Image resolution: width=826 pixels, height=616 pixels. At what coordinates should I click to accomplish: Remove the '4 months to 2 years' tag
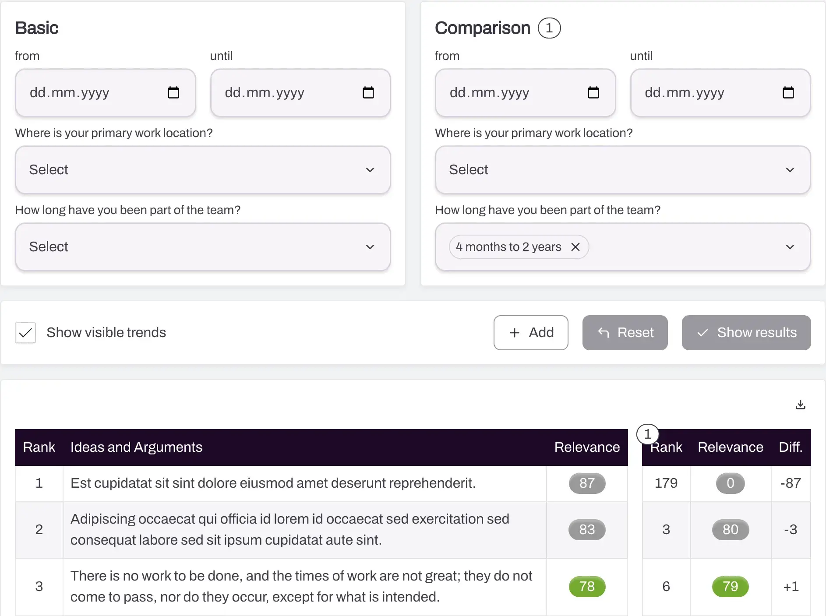click(x=575, y=247)
